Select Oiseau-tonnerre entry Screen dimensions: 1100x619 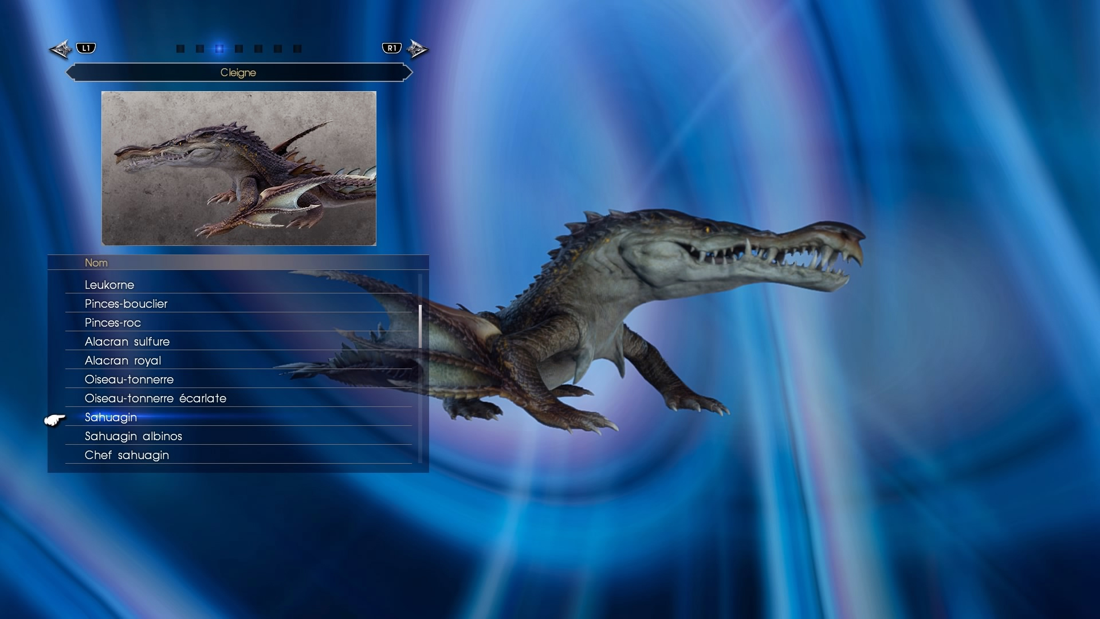click(x=238, y=379)
